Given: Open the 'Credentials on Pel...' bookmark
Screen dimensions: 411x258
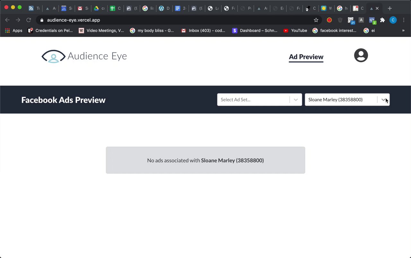Looking at the screenshot, I should [x=50, y=31].
